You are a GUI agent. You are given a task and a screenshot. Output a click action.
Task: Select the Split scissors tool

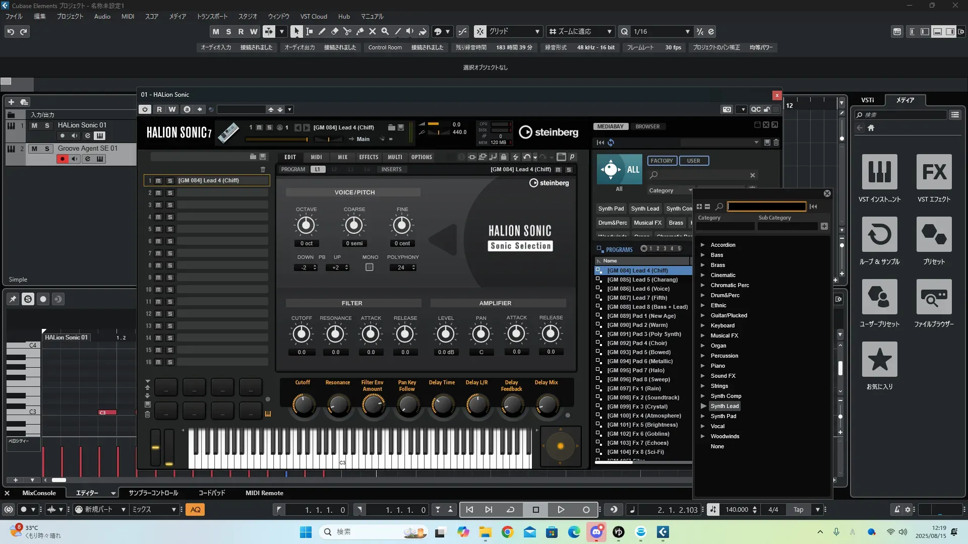347,31
